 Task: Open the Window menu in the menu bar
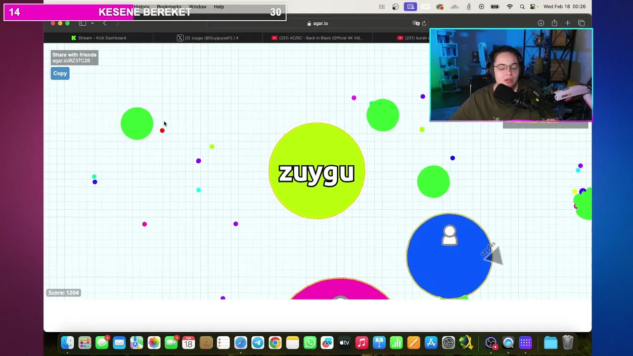click(197, 6)
